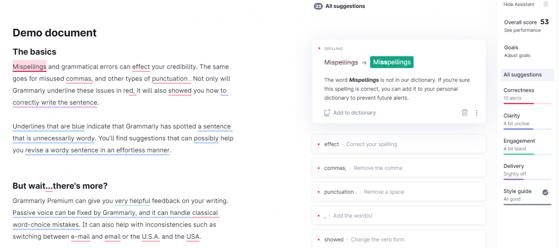Click the 'But wait...there's more?' heading
The width and height of the screenshot is (558, 248).
click(x=60, y=186)
